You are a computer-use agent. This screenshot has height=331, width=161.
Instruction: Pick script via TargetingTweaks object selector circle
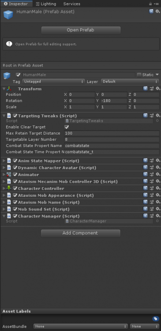(157, 121)
